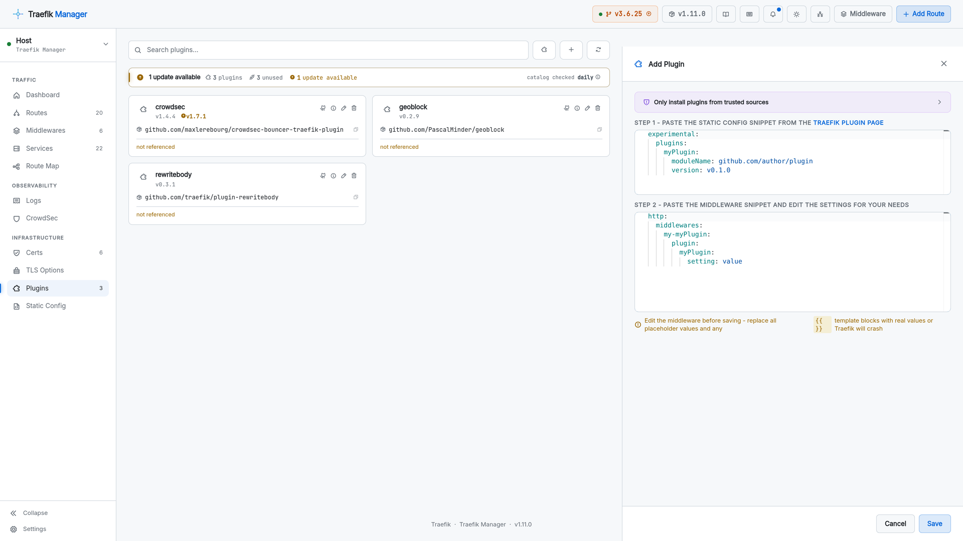
Task: Refresh the plugins list
Action: click(x=598, y=50)
